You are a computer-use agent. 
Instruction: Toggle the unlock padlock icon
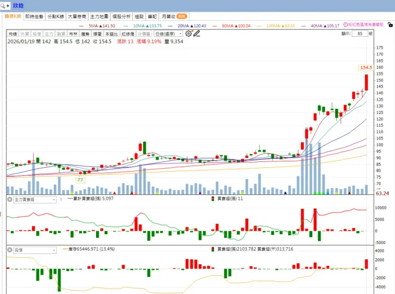click(390, 24)
